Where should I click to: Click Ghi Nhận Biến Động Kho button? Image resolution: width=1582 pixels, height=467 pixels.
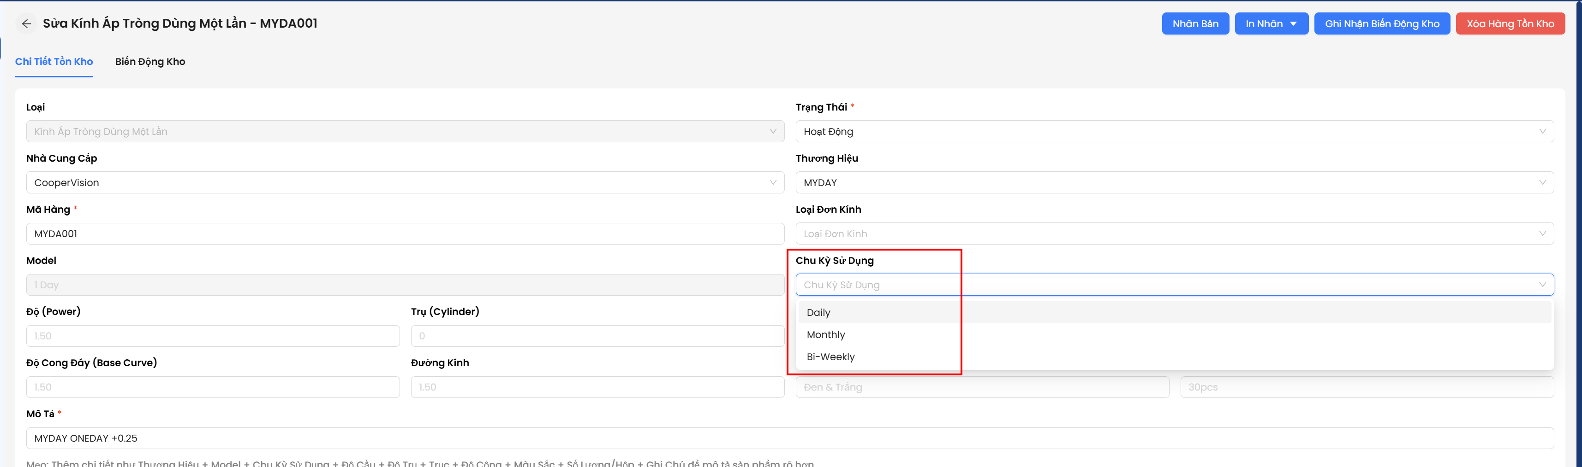coord(1382,24)
